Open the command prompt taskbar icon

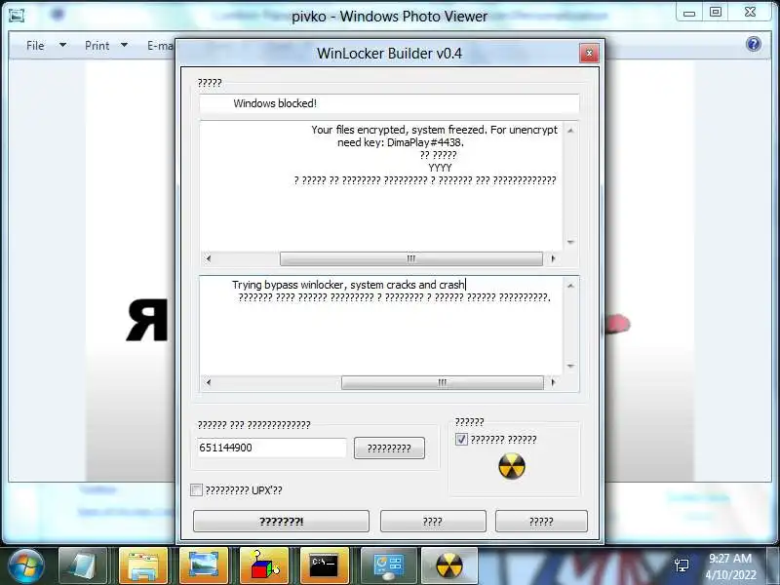(x=325, y=566)
